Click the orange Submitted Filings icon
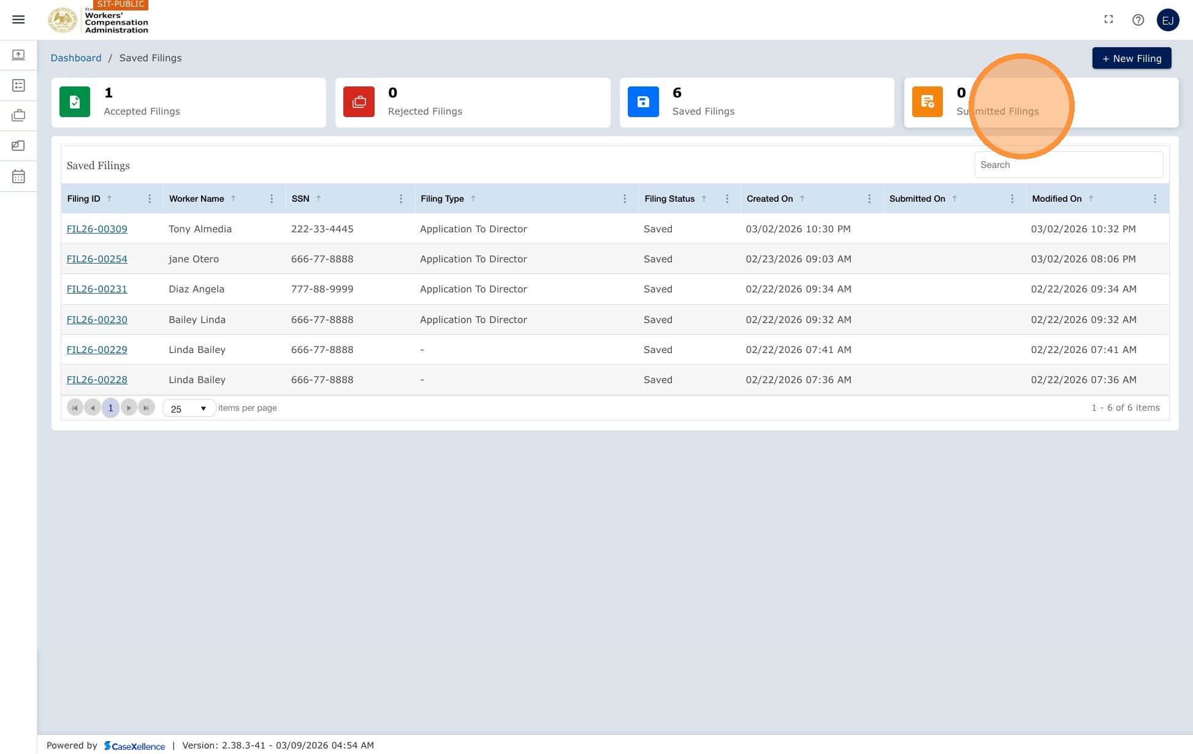The width and height of the screenshot is (1193, 754). [928, 102]
